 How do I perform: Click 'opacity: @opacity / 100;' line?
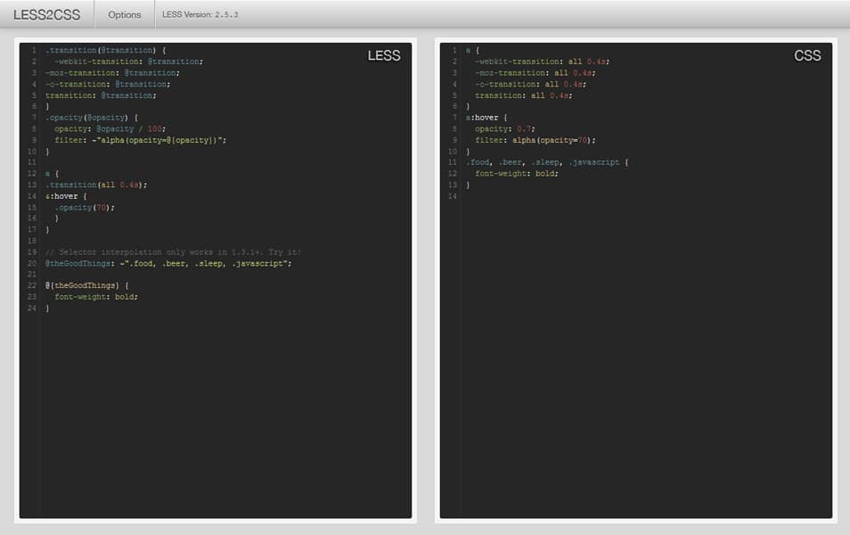pos(110,129)
